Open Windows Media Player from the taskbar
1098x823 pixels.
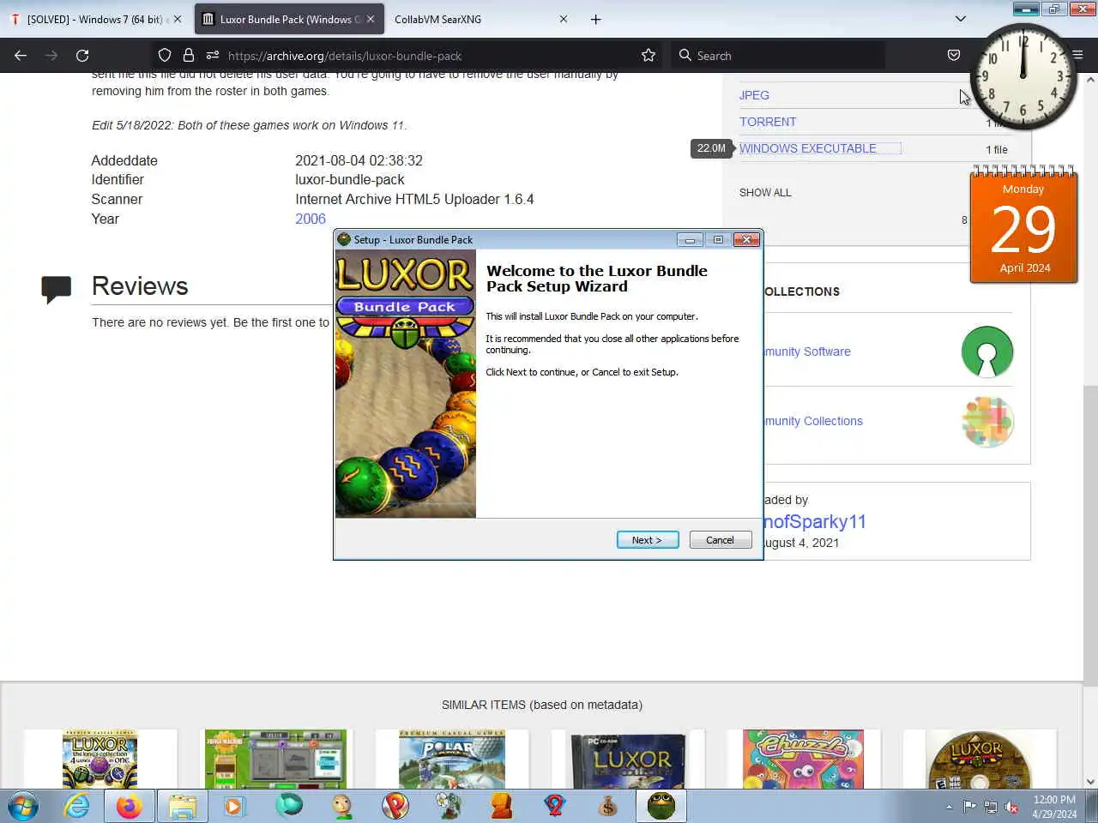click(233, 806)
